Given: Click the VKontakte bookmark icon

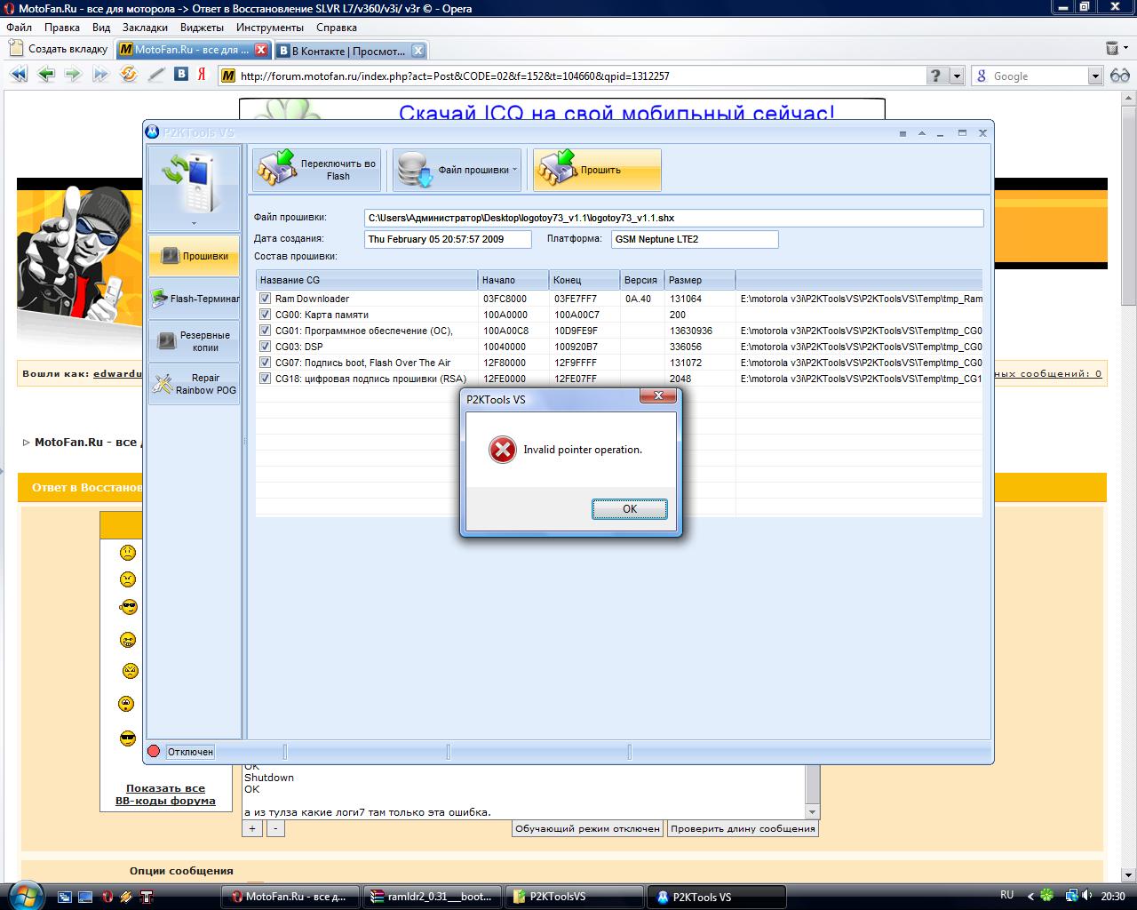Looking at the screenshot, I should pyautogui.click(x=181, y=74).
